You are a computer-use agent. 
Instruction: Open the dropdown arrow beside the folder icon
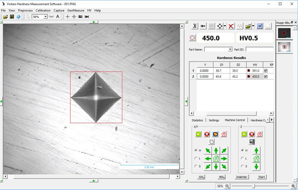(253, 27)
